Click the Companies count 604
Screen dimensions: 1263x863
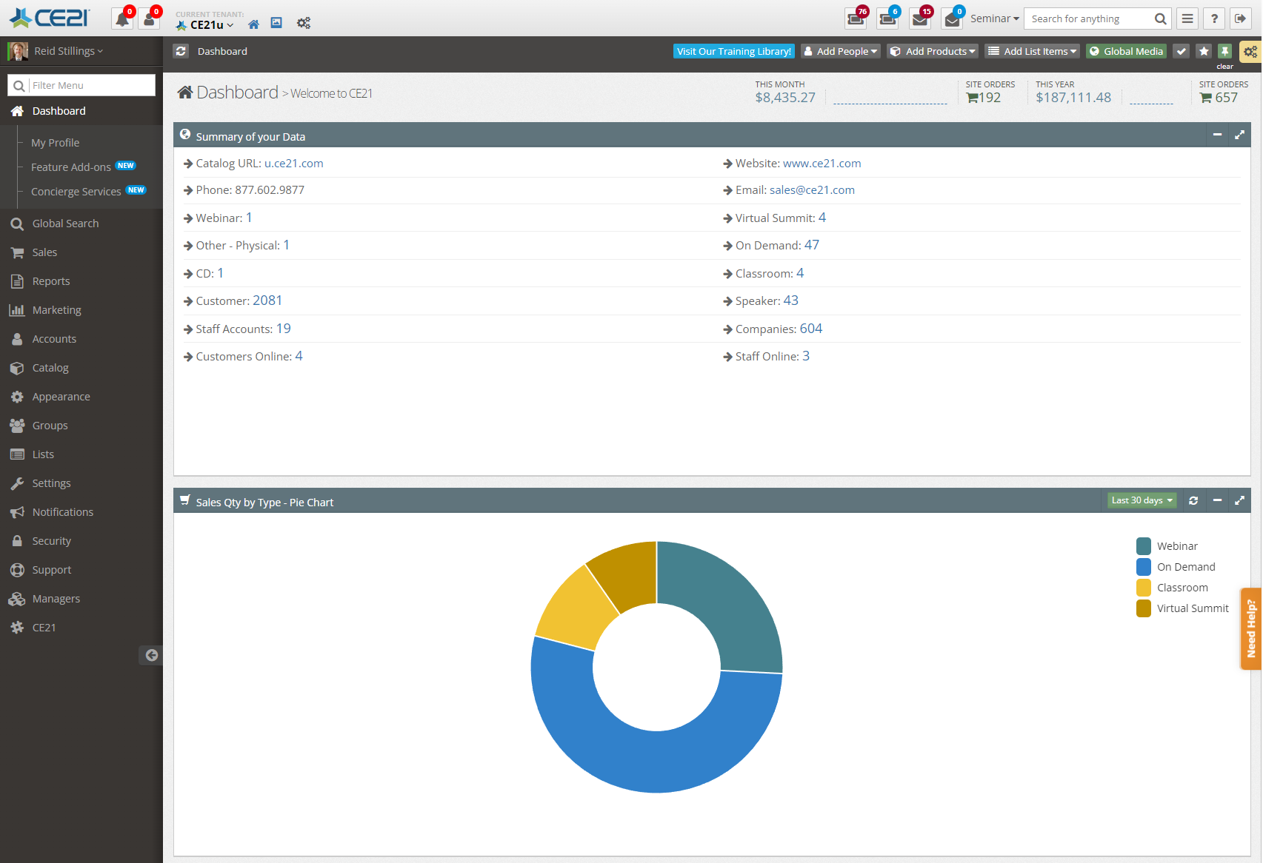point(811,329)
